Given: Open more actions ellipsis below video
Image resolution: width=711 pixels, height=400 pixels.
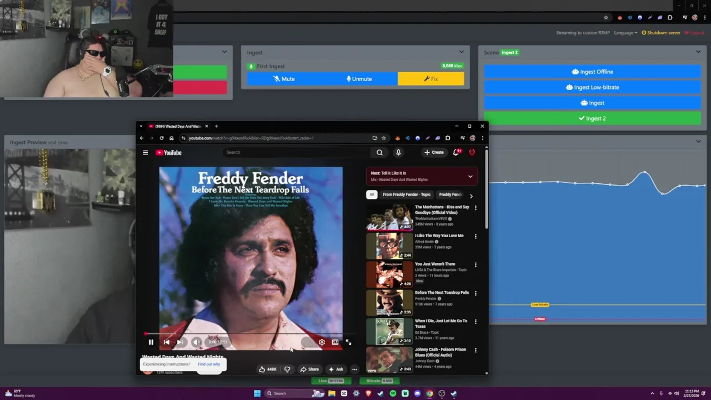Looking at the screenshot, I should pyautogui.click(x=354, y=369).
